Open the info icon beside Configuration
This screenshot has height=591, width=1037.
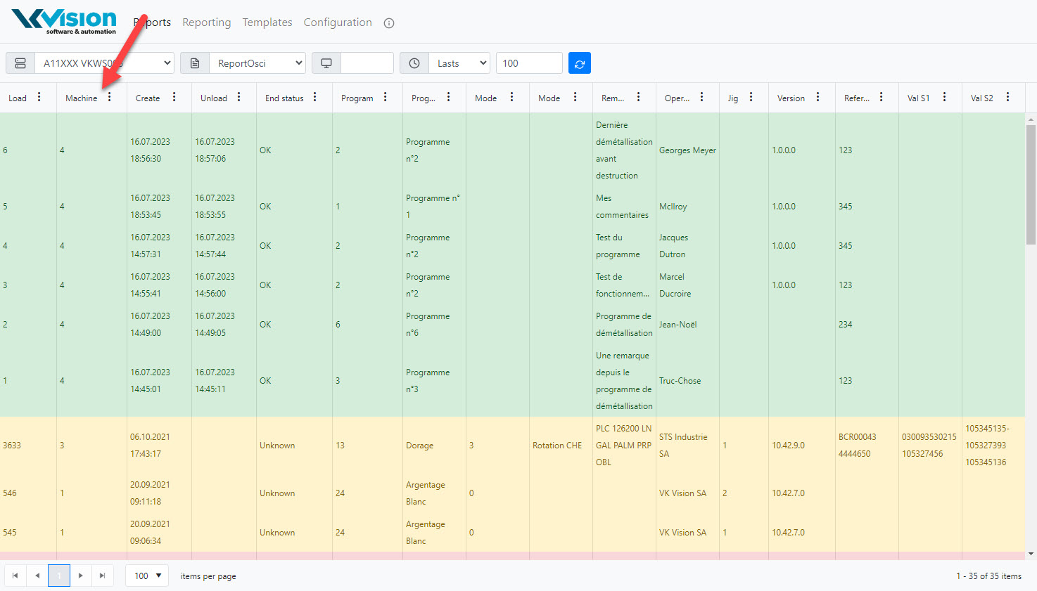pyautogui.click(x=388, y=23)
